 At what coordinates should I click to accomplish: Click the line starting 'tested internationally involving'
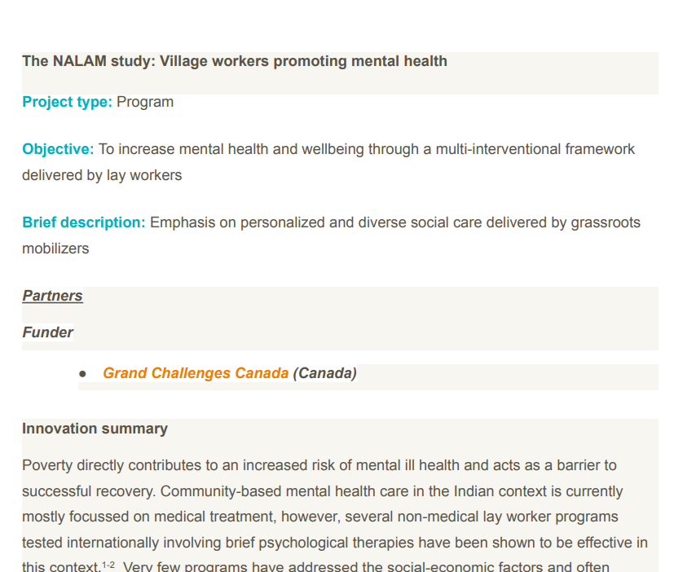pos(334,543)
